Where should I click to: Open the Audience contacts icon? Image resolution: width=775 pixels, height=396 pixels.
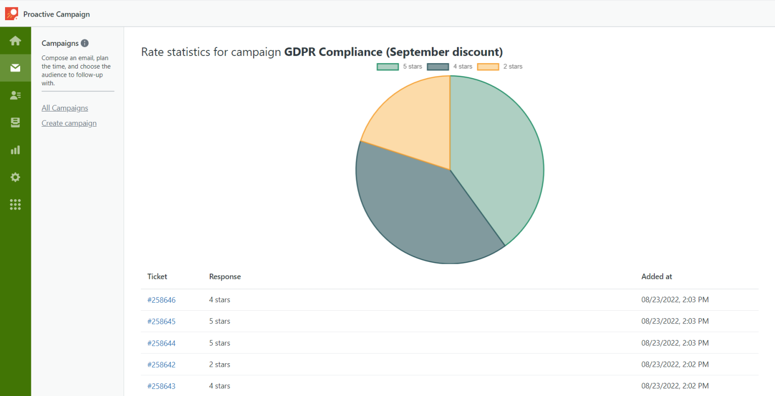click(x=15, y=95)
